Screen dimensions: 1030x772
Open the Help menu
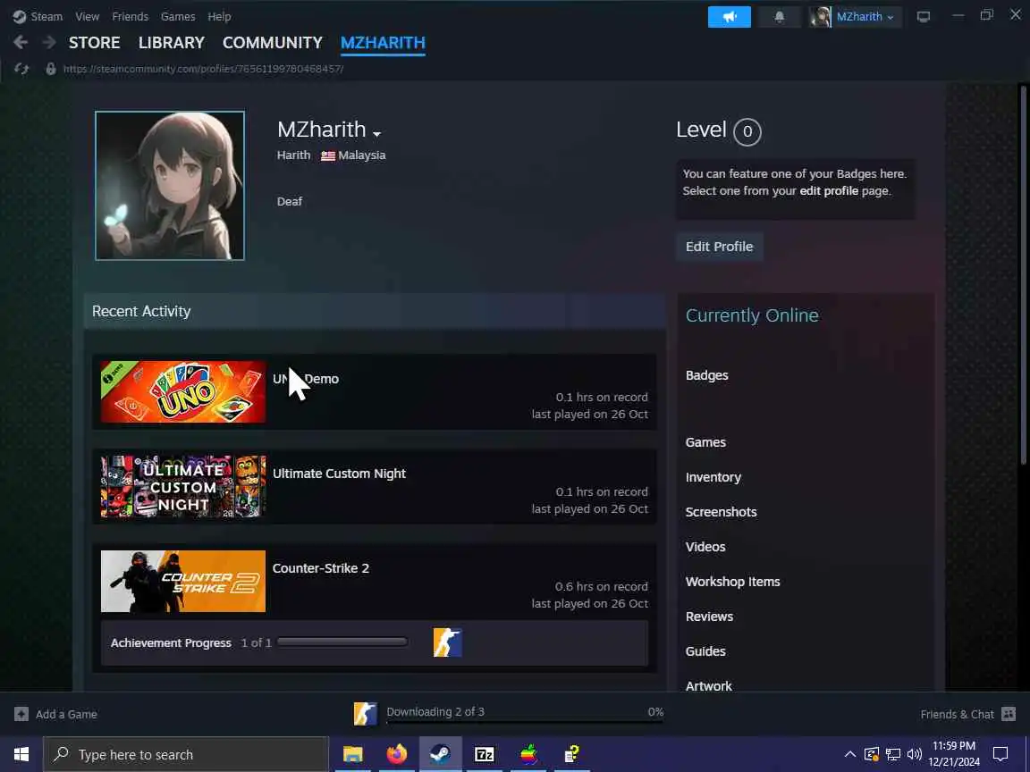pos(219,16)
